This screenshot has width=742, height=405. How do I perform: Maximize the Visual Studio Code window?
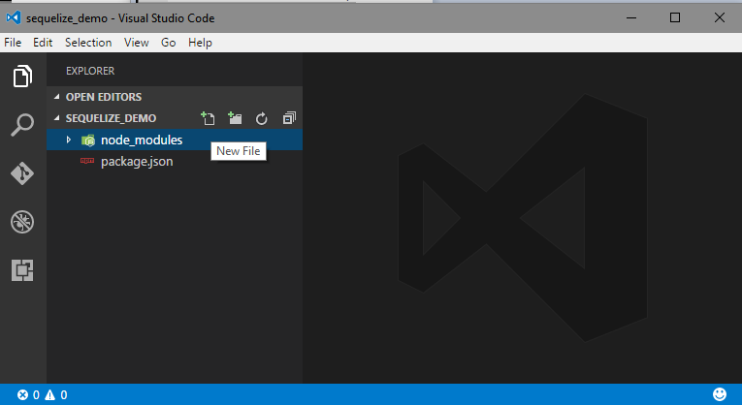(675, 18)
